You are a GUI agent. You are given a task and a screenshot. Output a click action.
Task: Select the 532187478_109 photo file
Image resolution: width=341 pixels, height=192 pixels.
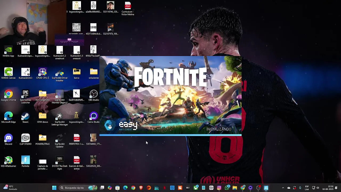111,29
